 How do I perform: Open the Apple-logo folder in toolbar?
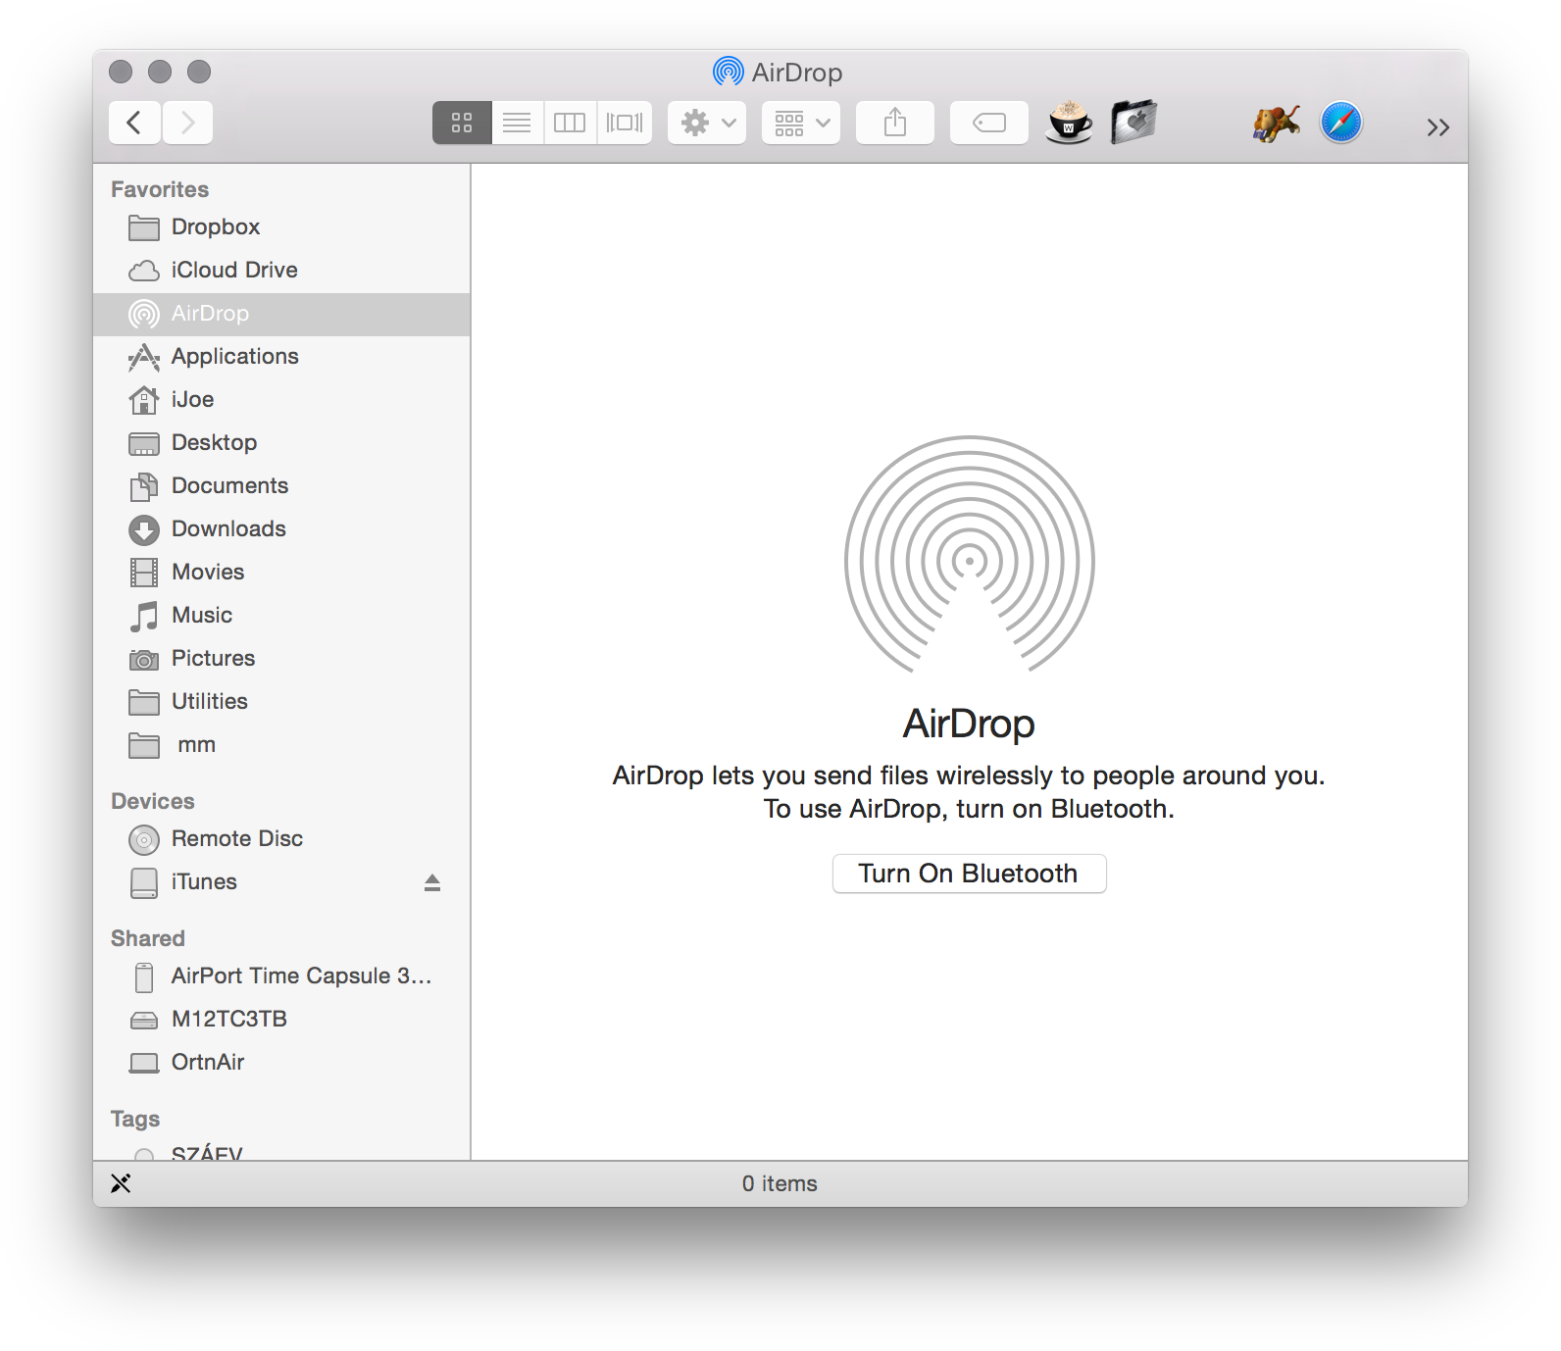[1134, 123]
